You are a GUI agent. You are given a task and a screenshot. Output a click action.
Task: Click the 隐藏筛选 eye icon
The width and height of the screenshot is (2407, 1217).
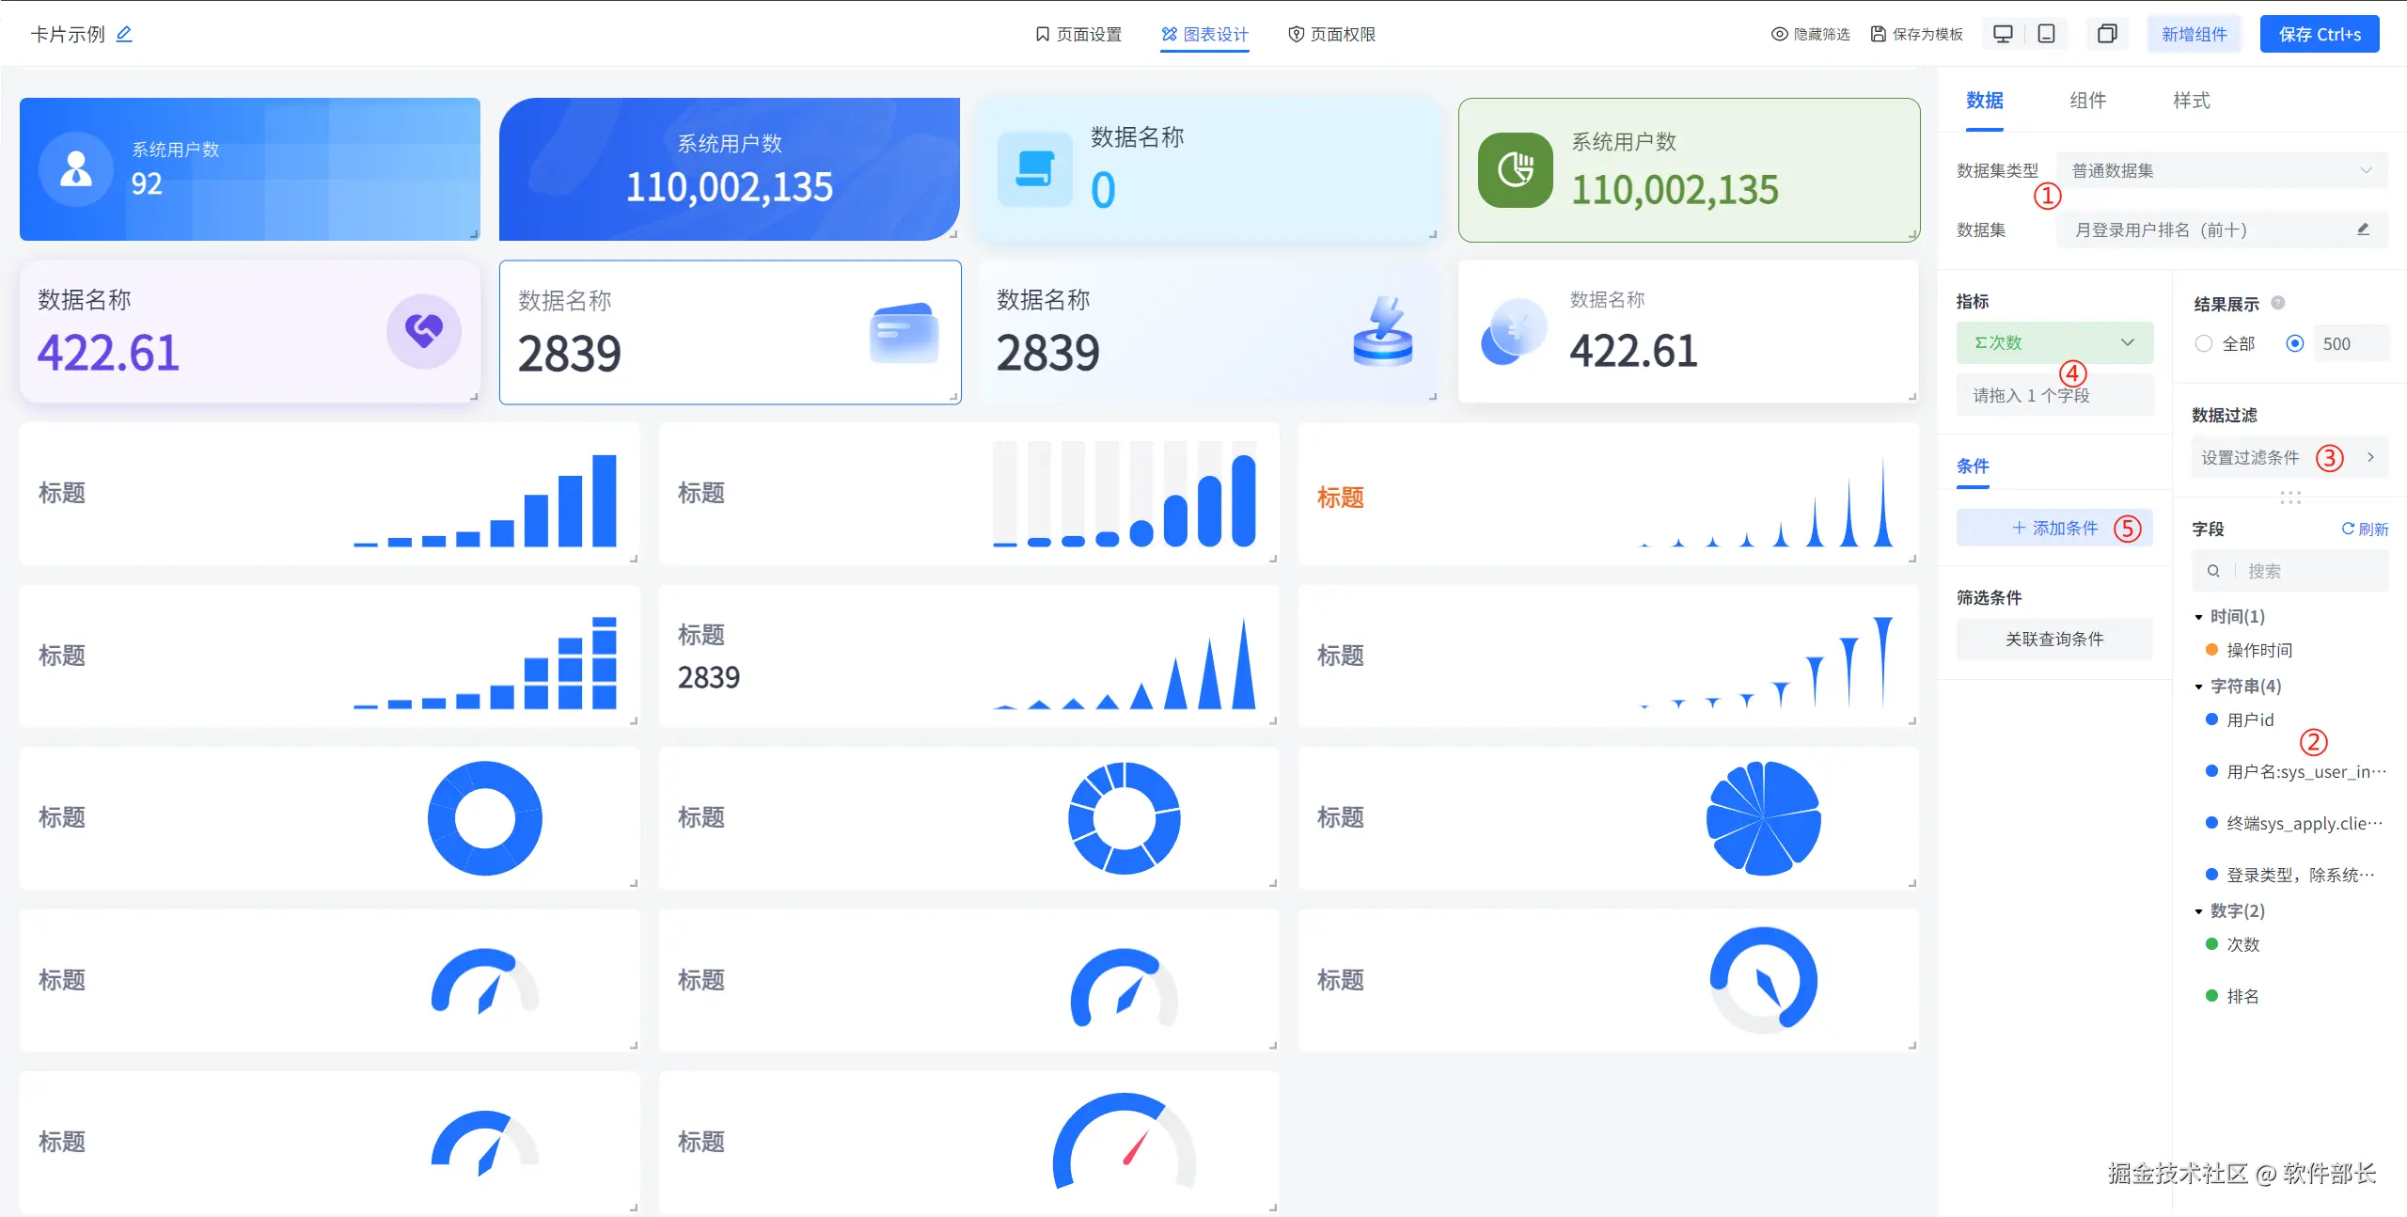(x=1779, y=34)
